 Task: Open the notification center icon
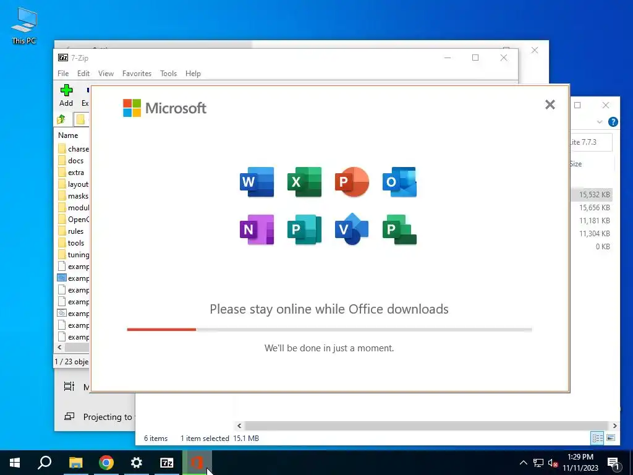click(x=613, y=463)
